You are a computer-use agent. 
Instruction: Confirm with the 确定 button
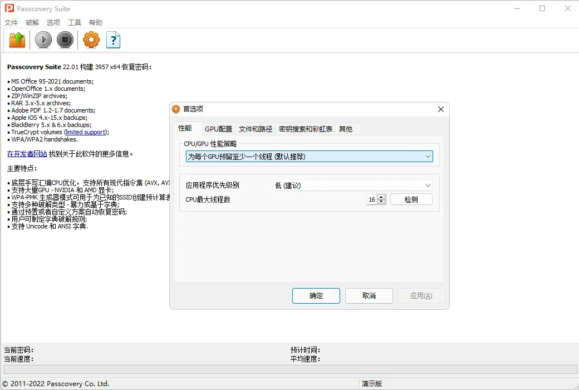316,296
